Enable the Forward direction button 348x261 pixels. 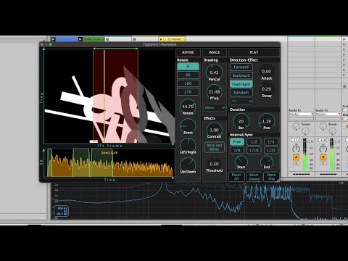click(x=241, y=67)
